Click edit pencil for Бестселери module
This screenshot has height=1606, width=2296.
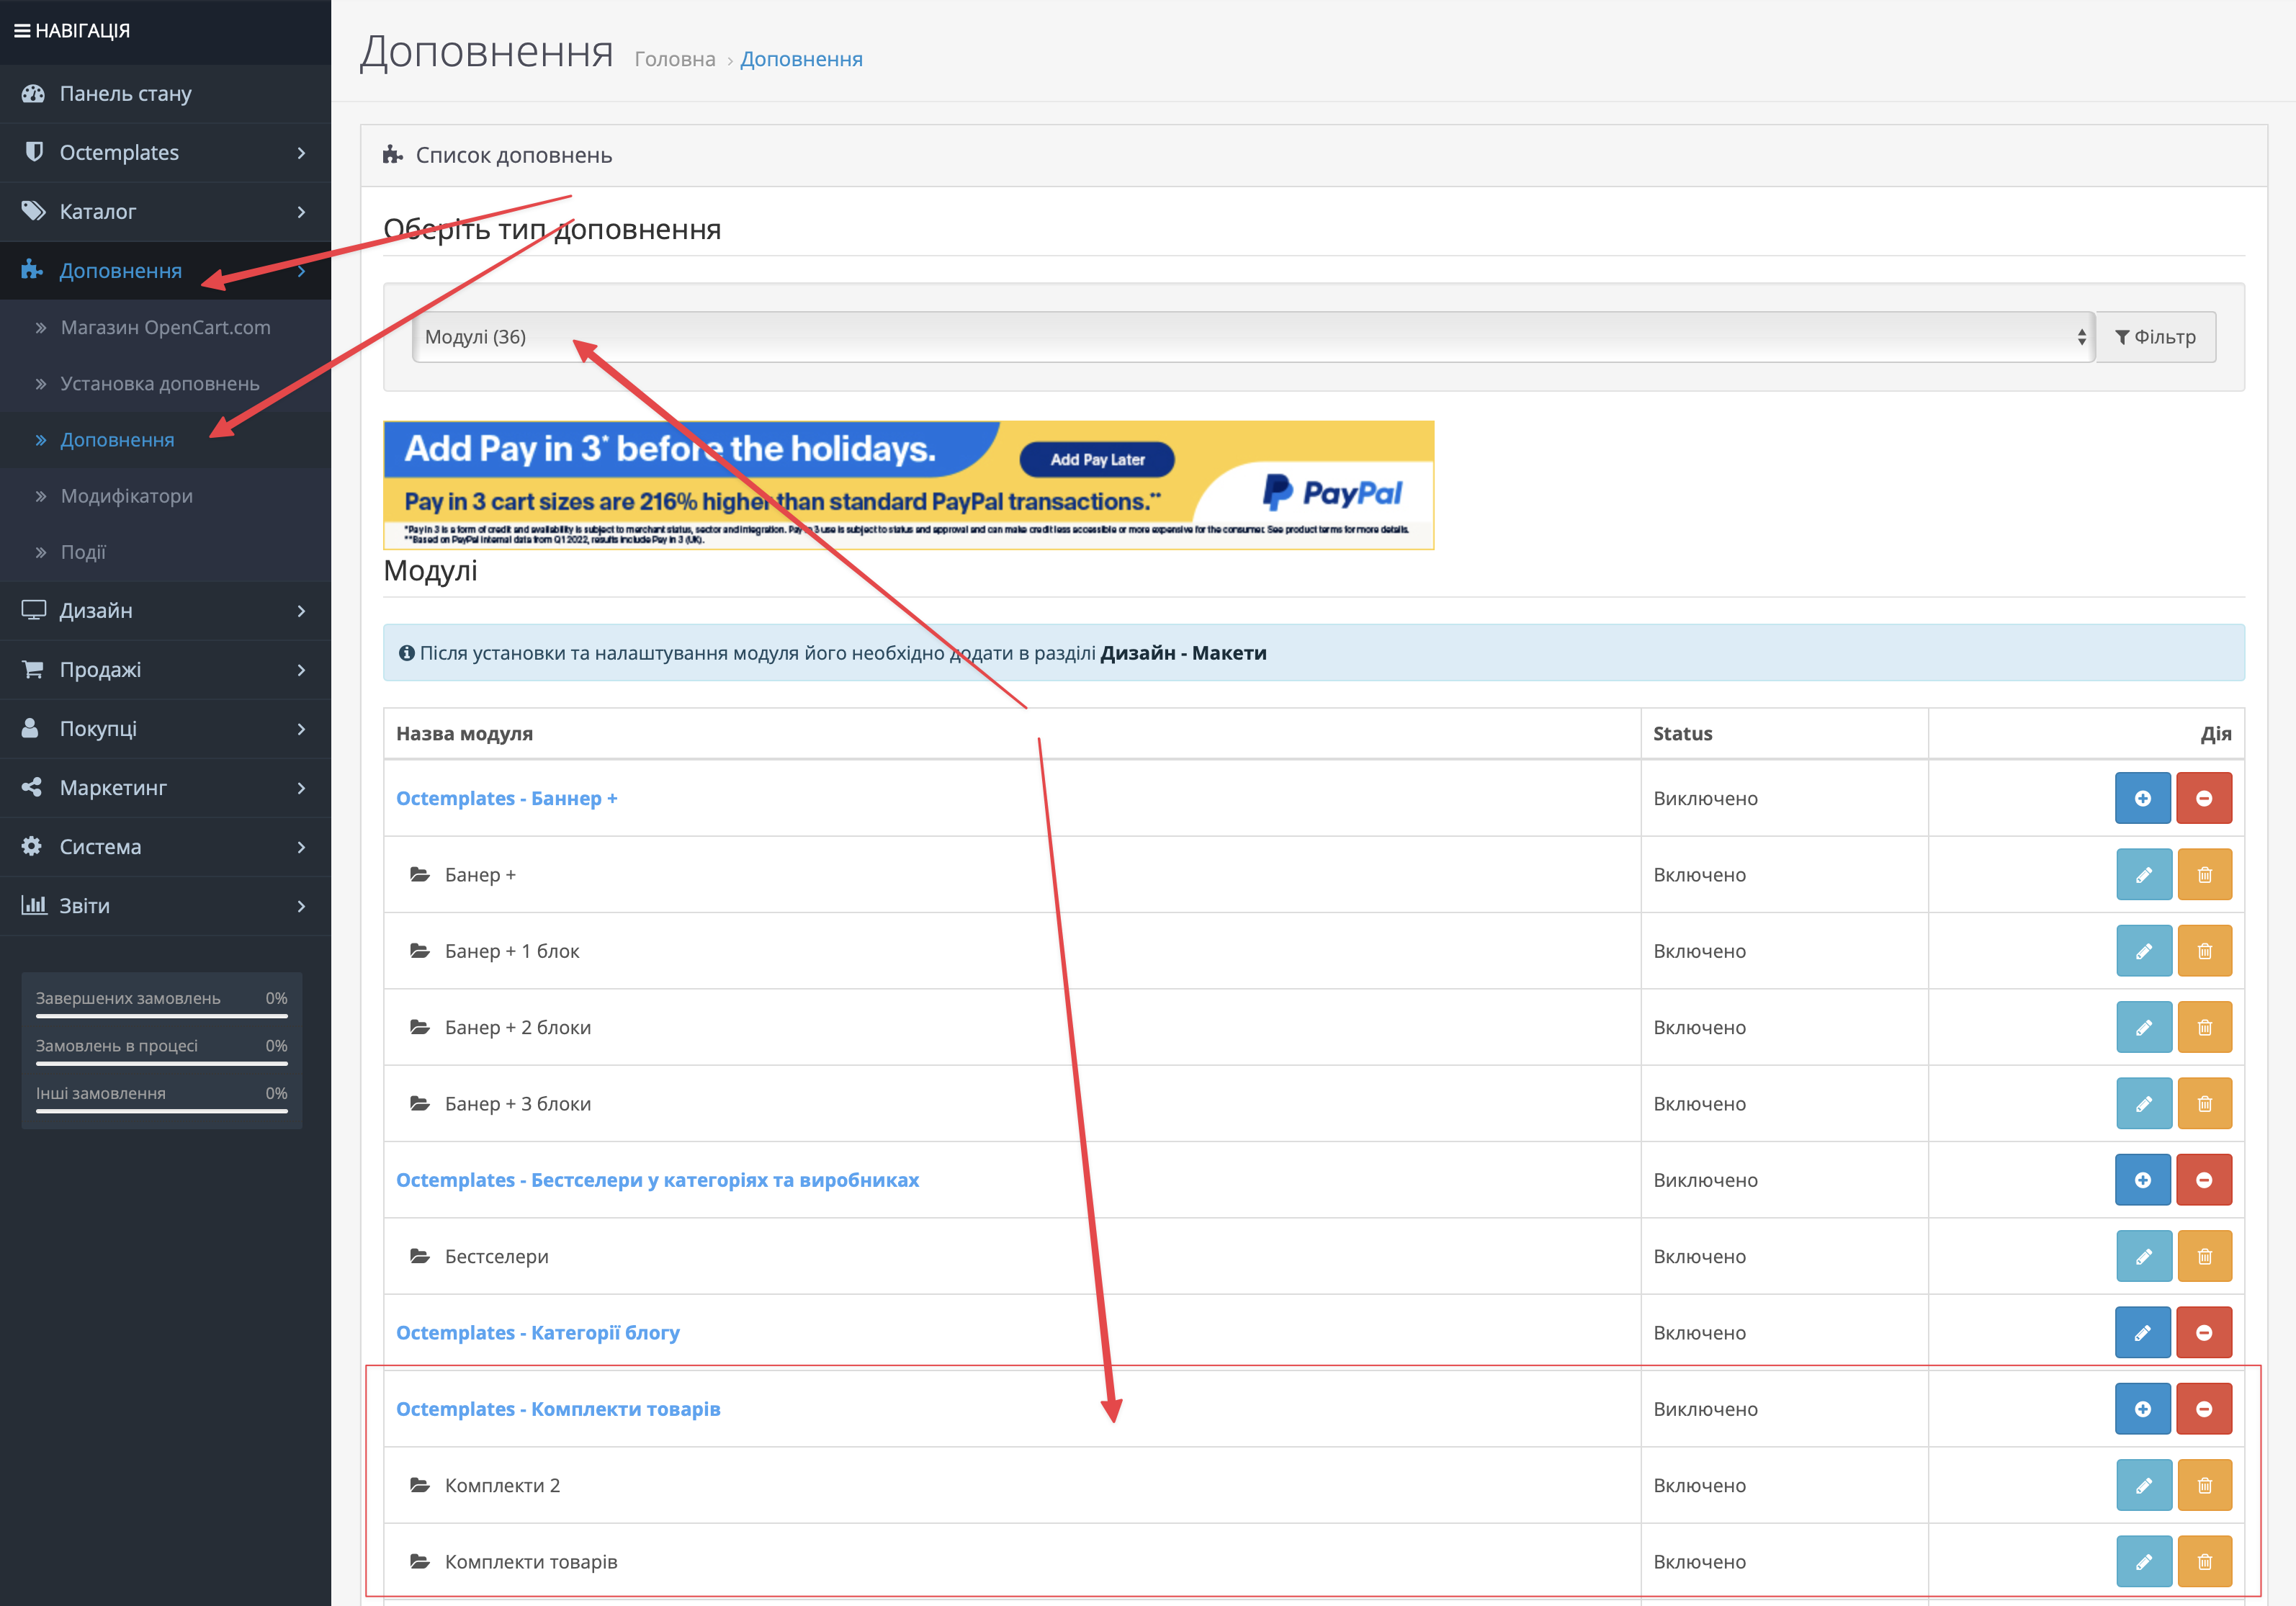pos(2143,1257)
